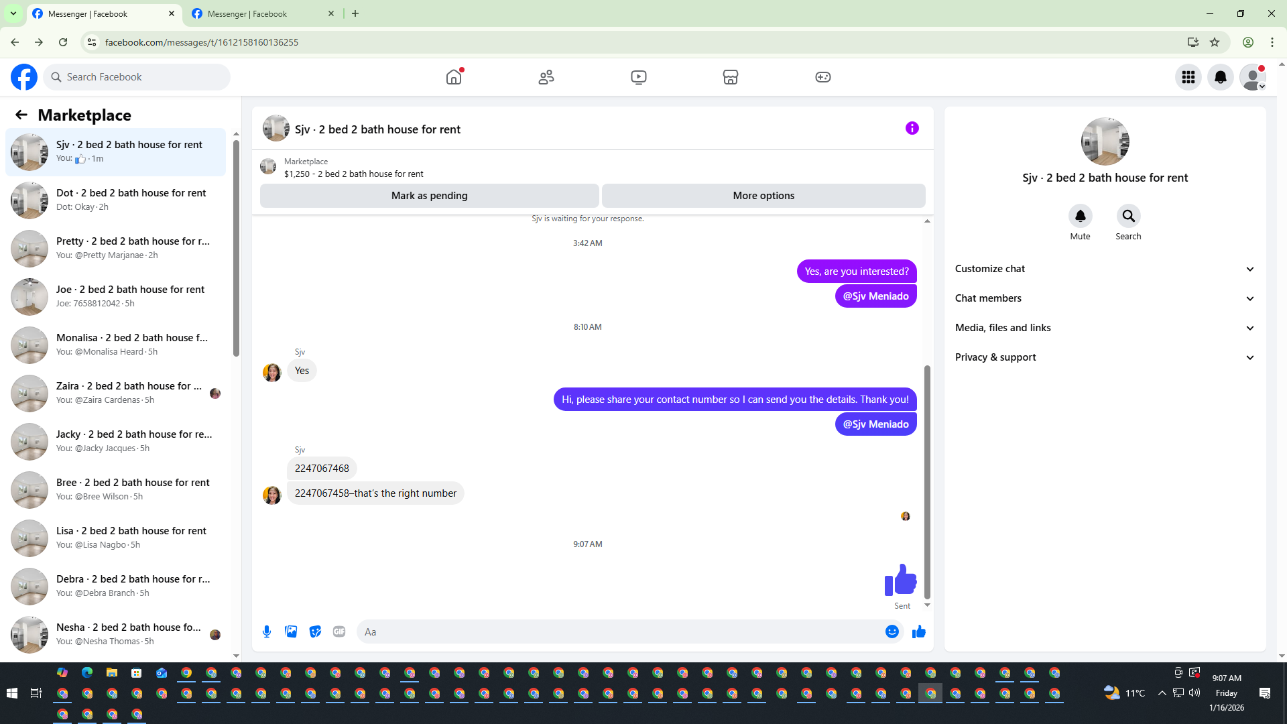Click the chat messages scrollbar
Screen dimensions: 1287x724
coord(927,483)
